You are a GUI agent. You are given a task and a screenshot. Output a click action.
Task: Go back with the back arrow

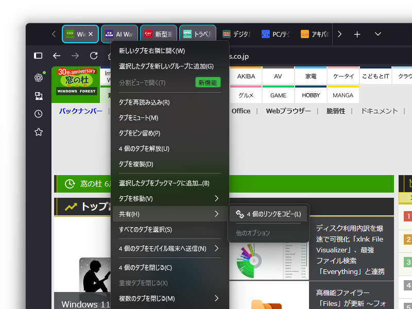click(x=57, y=56)
